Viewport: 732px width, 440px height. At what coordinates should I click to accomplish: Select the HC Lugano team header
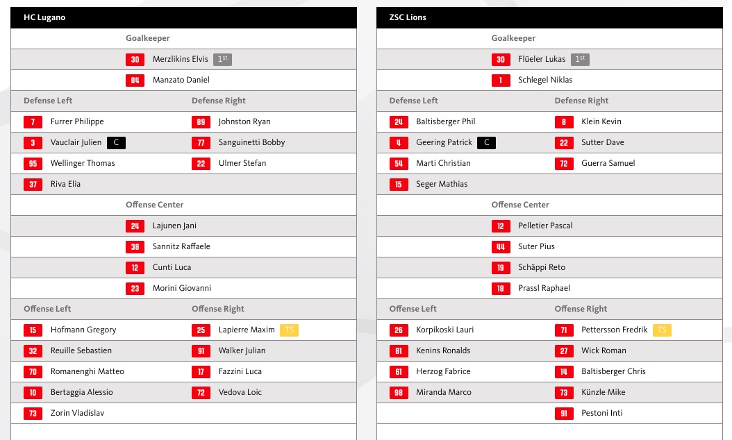point(183,18)
